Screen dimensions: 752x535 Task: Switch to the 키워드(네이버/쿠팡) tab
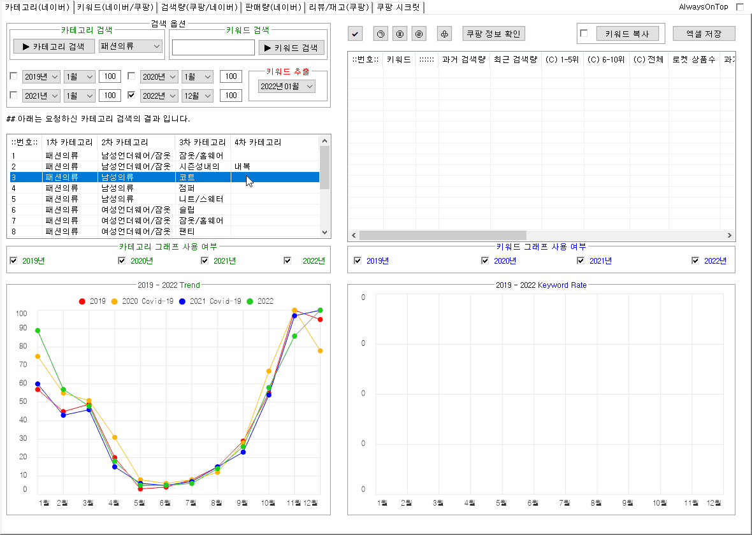point(115,7)
